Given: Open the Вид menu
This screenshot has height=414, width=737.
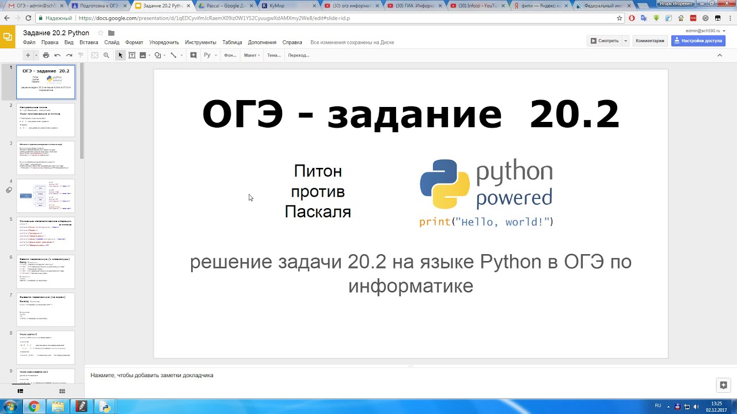Looking at the screenshot, I should click(69, 43).
